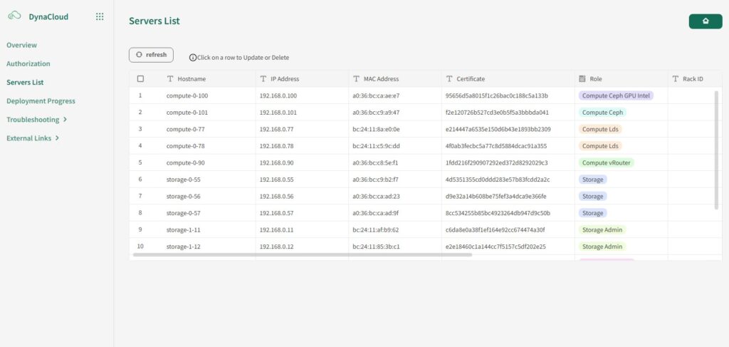Click the green home button
This screenshot has height=347, width=729.
(705, 21)
